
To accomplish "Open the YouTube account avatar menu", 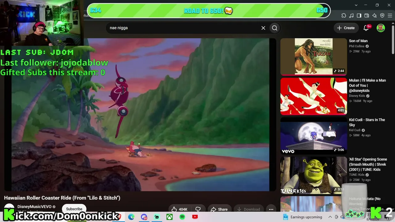I will (381, 28).
